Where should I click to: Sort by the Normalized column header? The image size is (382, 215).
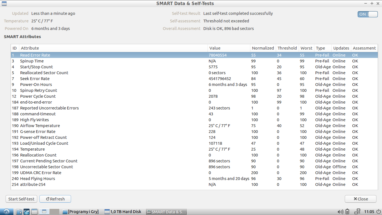click(263, 48)
